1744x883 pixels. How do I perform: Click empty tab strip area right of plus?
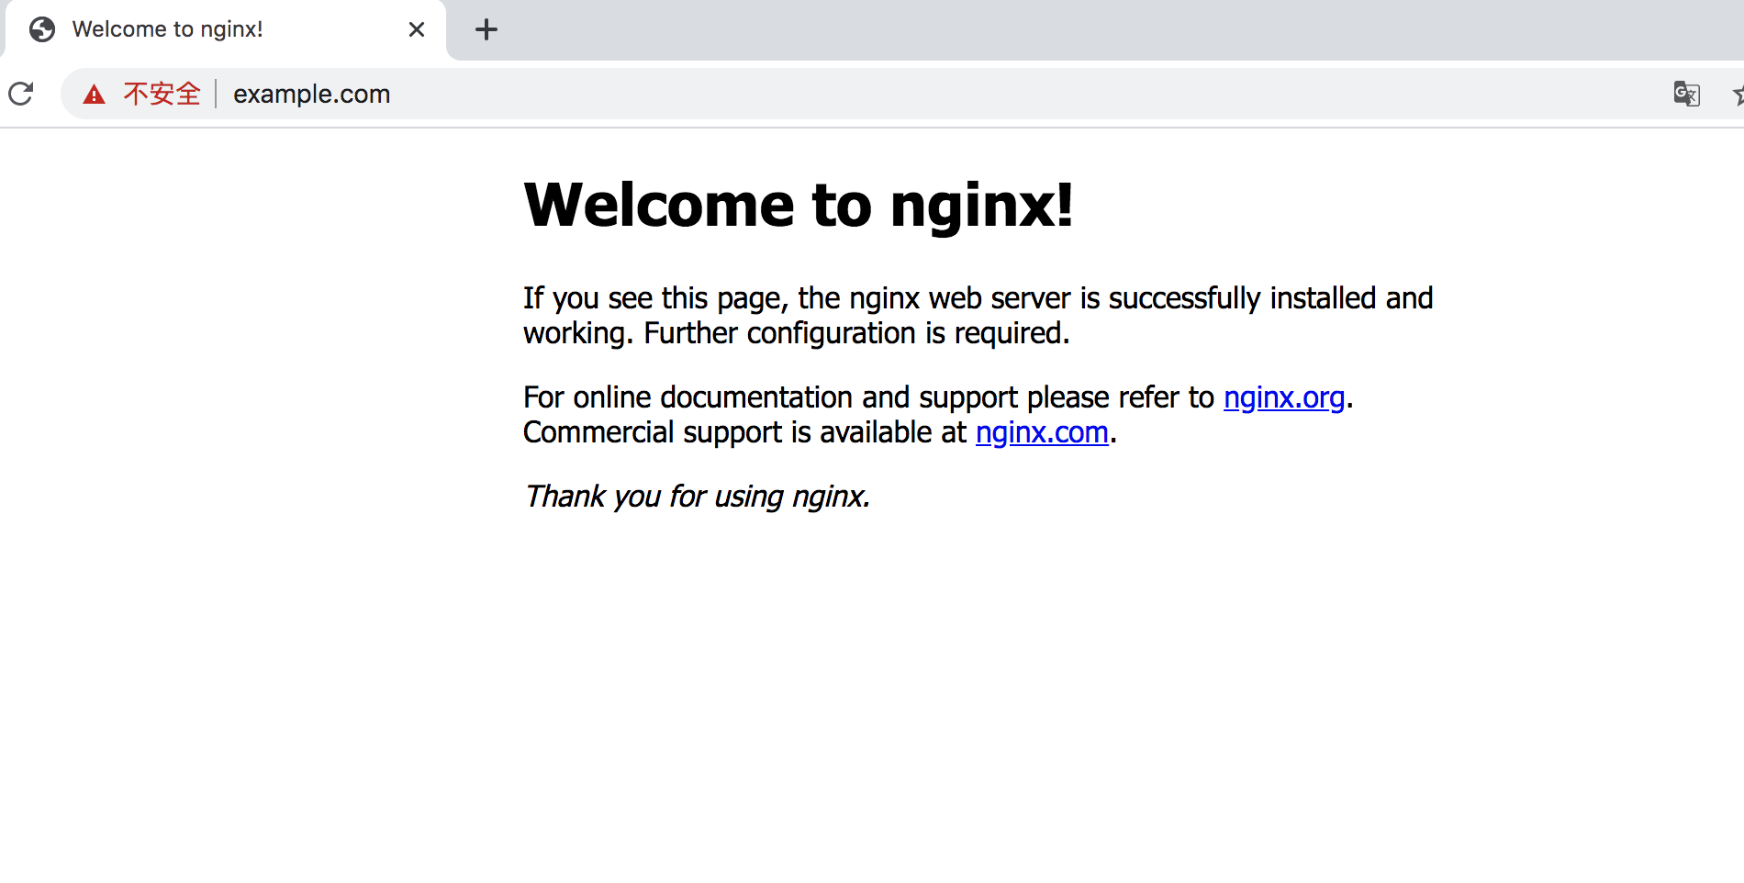pyautogui.click(x=1101, y=29)
